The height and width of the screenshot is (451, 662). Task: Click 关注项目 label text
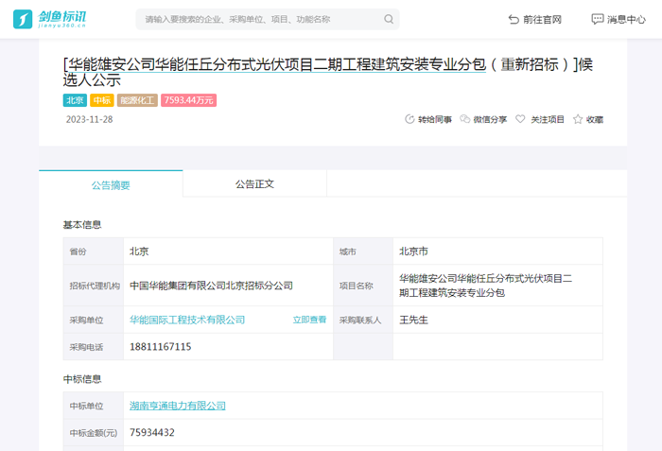[548, 119]
